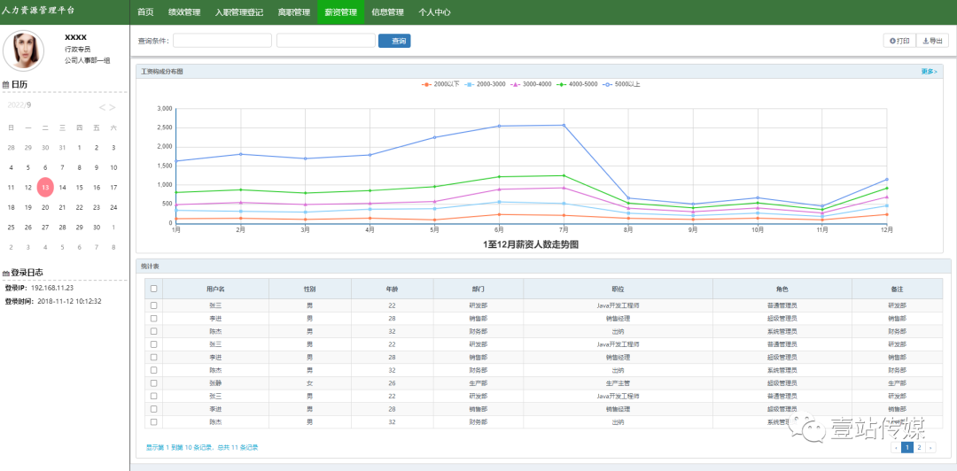Click the blue 查询 search button
The image size is (957, 471).
tap(394, 41)
